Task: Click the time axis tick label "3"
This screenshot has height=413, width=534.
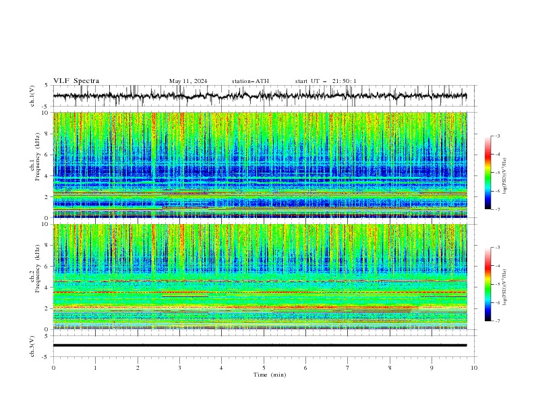Action: (179, 368)
